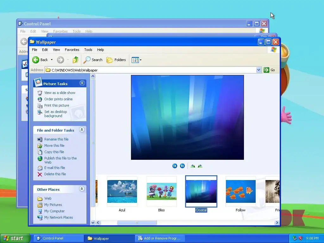Click Print this picture link
324x243 pixels.
tap(57, 106)
